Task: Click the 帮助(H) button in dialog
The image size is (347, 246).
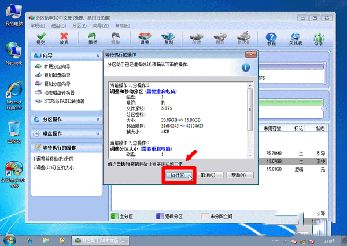Action: tap(240, 175)
